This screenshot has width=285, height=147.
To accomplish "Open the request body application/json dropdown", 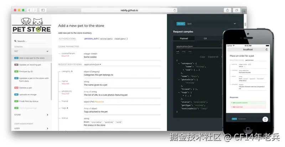I will coord(93,64).
